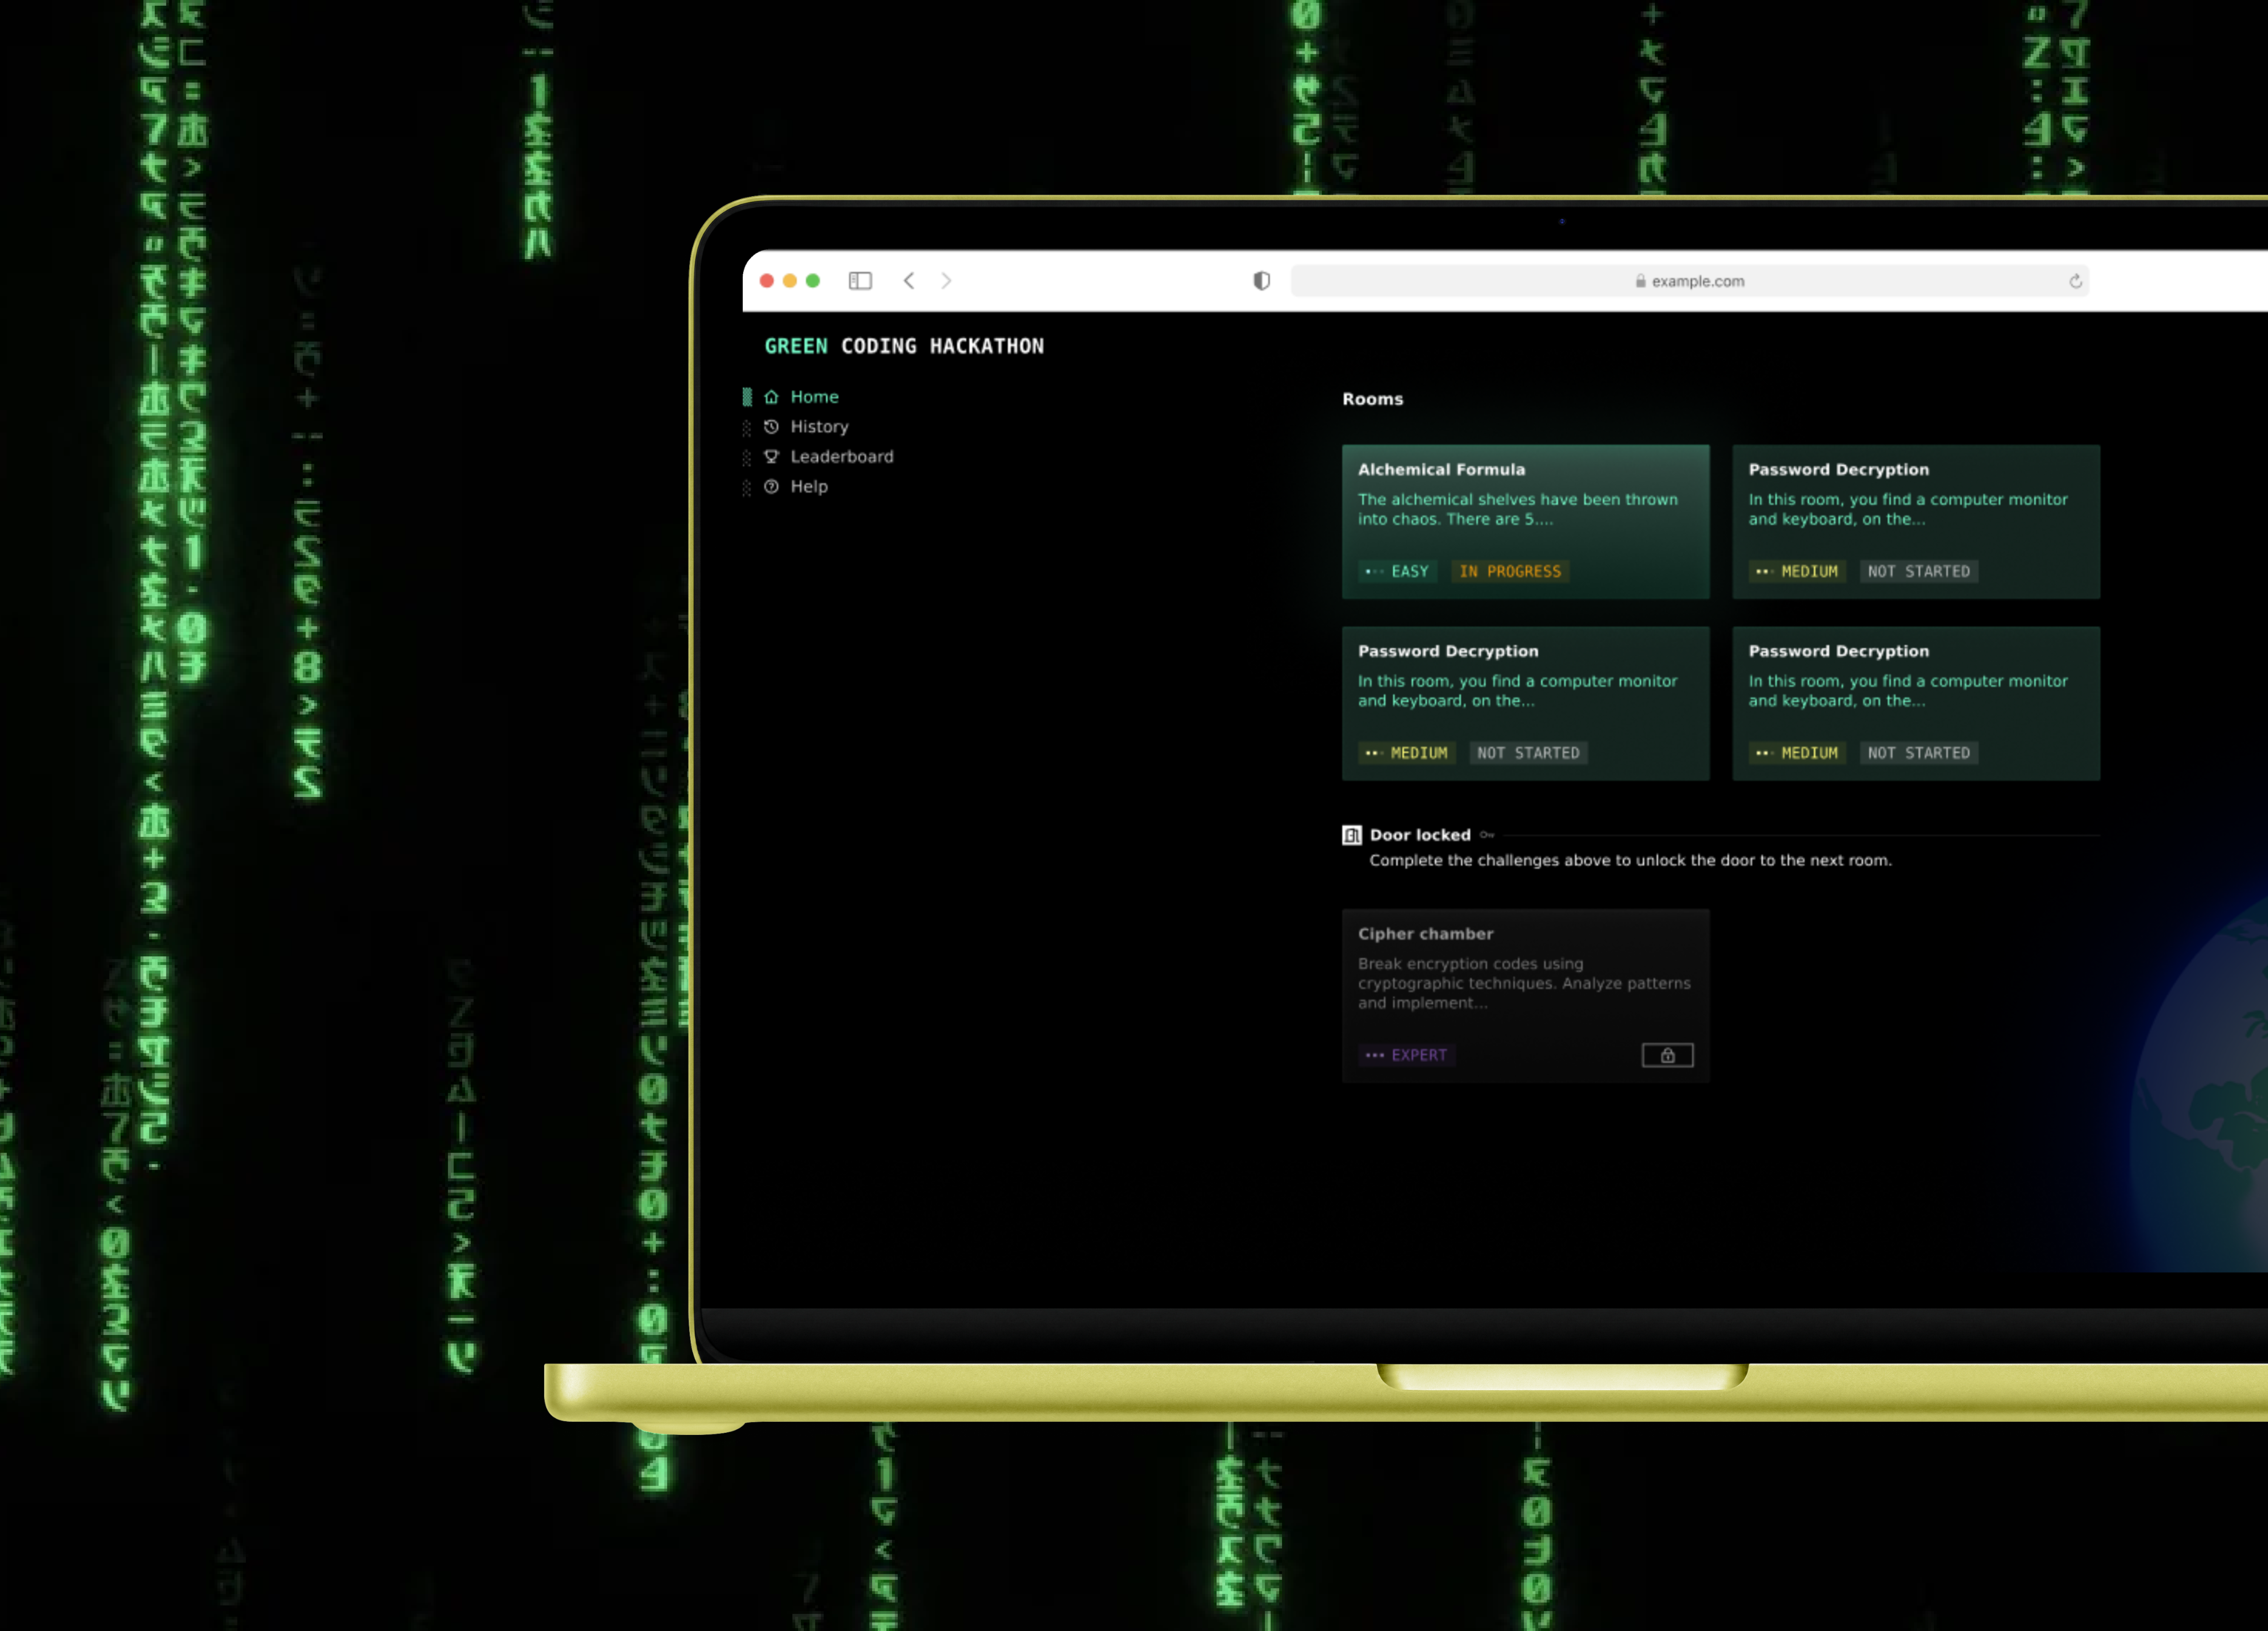Click the padlock icon in address bar
The width and height of the screenshot is (2268, 1631).
pyautogui.click(x=1641, y=281)
